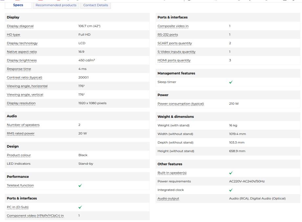The width and height of the screenshot is (302, 222).
Task: Click the Sleep timer green checkmark
Action: (231, 82)
